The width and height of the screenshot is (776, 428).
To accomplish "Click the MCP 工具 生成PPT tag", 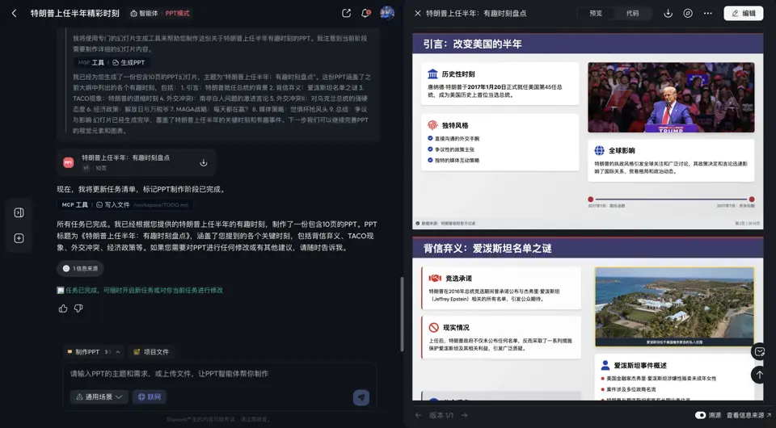I will (112, 63).
